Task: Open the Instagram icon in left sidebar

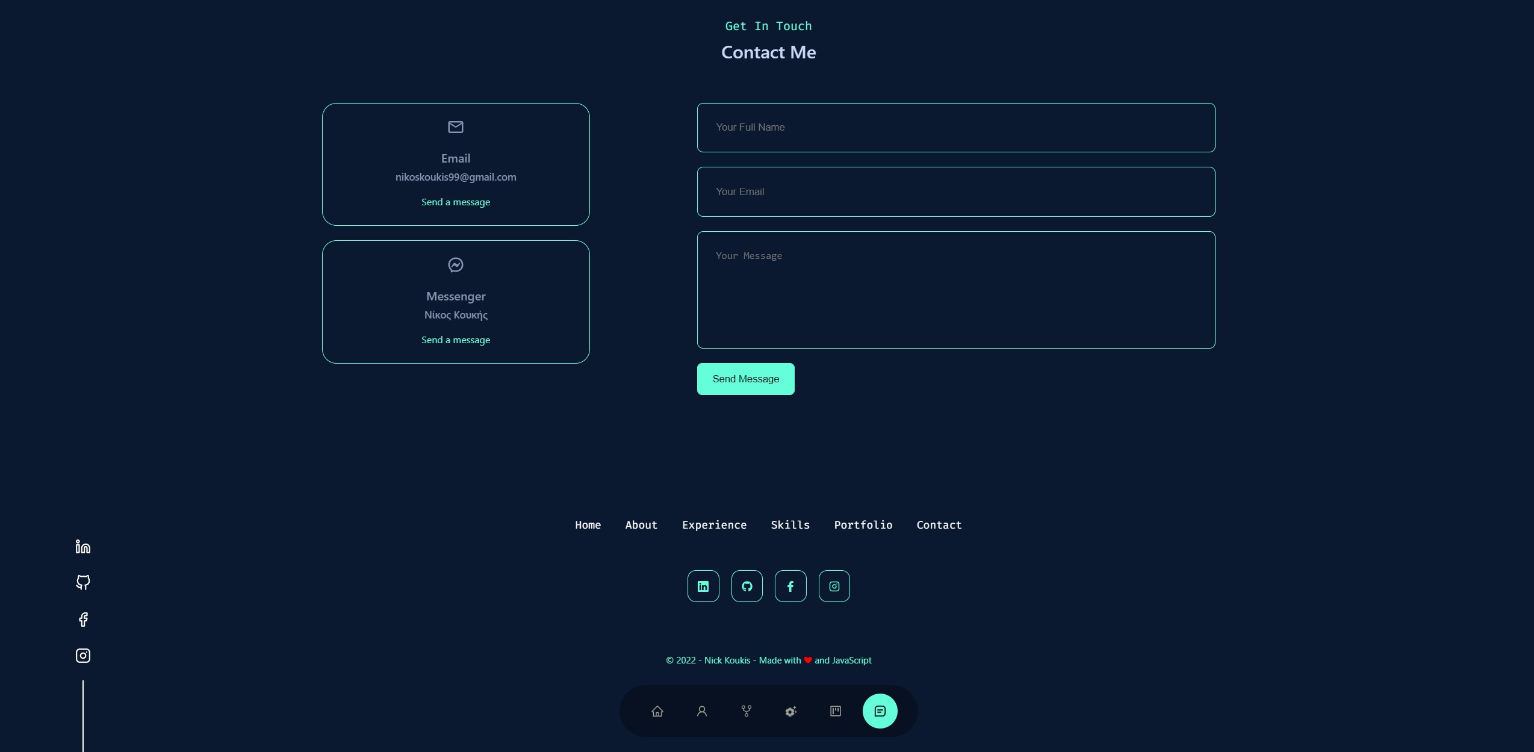Action: click(x=83, y=656)
